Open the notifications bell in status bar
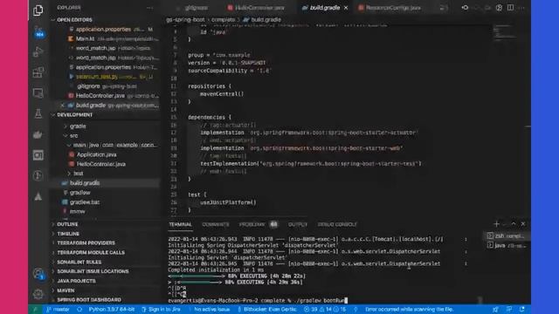The width and height of the screenshot is (559, 314). [522, 310]
